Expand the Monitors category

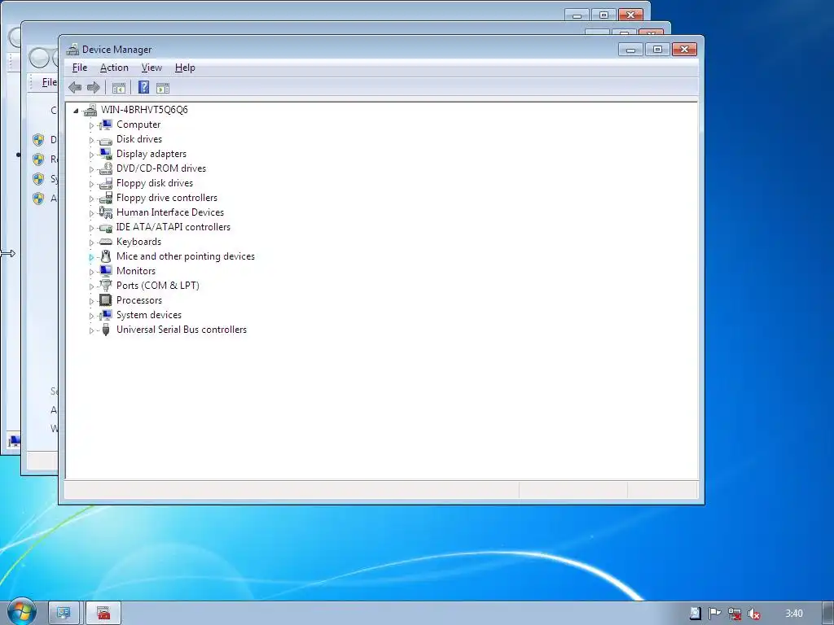coord(91,272)
